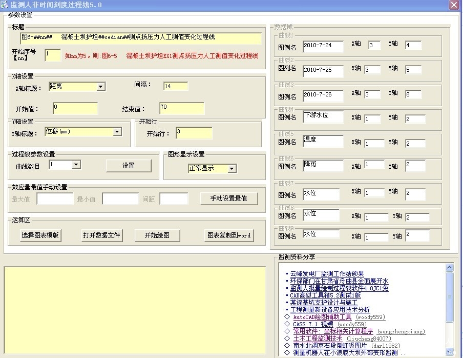Click the 开始序号 nn input field
Viewport: 463px width, 358px height.
click(x=53, y=55)
